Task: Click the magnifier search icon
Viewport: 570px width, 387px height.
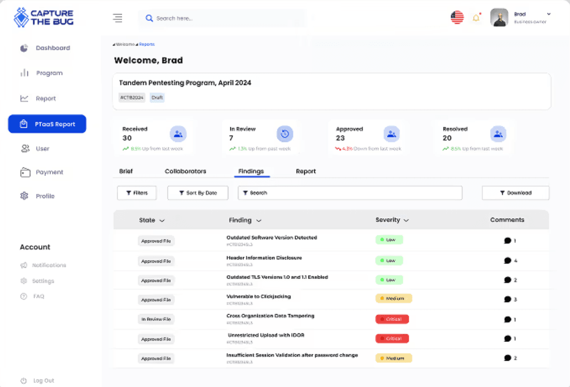Action: (x=149, y=18)
